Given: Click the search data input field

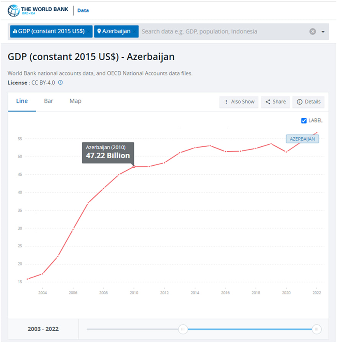Looking at the screenshot, I should point(222,32).
